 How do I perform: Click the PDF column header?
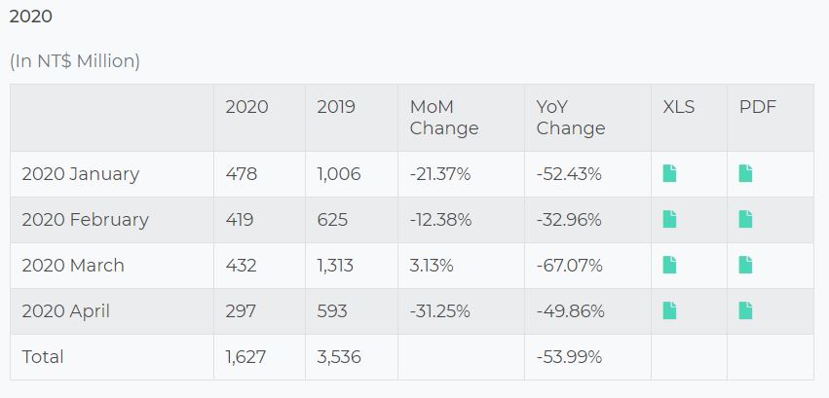click(x=758, y=107)
